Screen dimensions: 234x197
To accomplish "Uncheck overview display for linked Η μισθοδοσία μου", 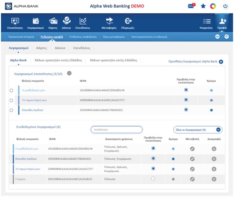I will (153, 148).
